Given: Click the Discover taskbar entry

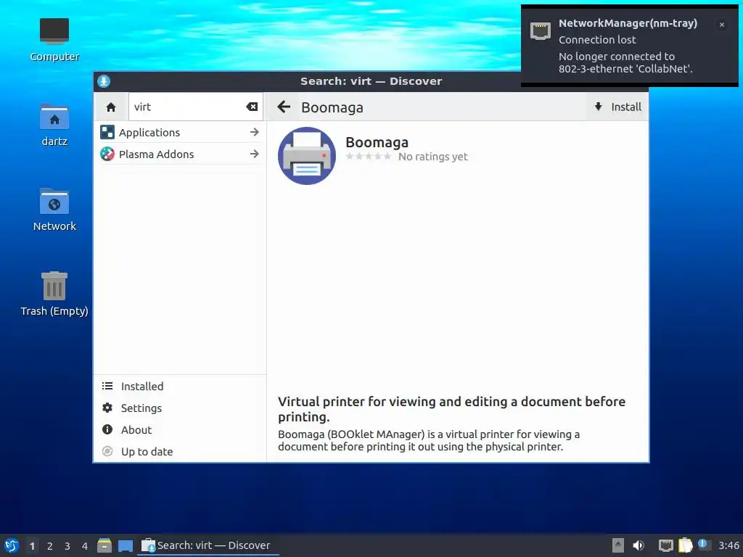Looking at the screenshot, I should click(208, 545).
